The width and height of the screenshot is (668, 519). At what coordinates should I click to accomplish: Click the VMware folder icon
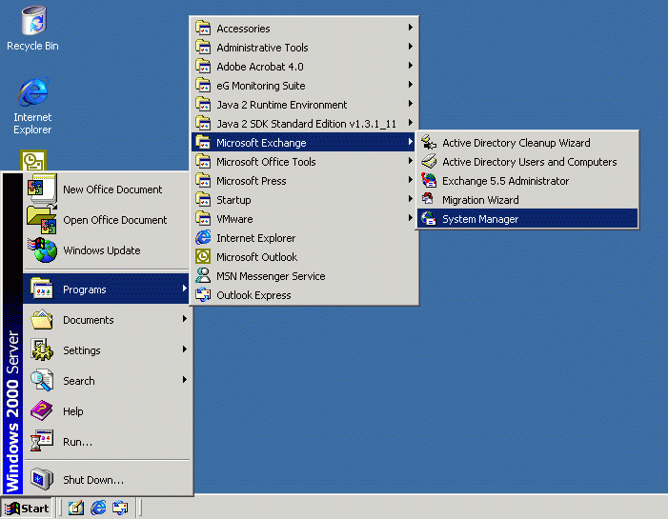(203, 218)
